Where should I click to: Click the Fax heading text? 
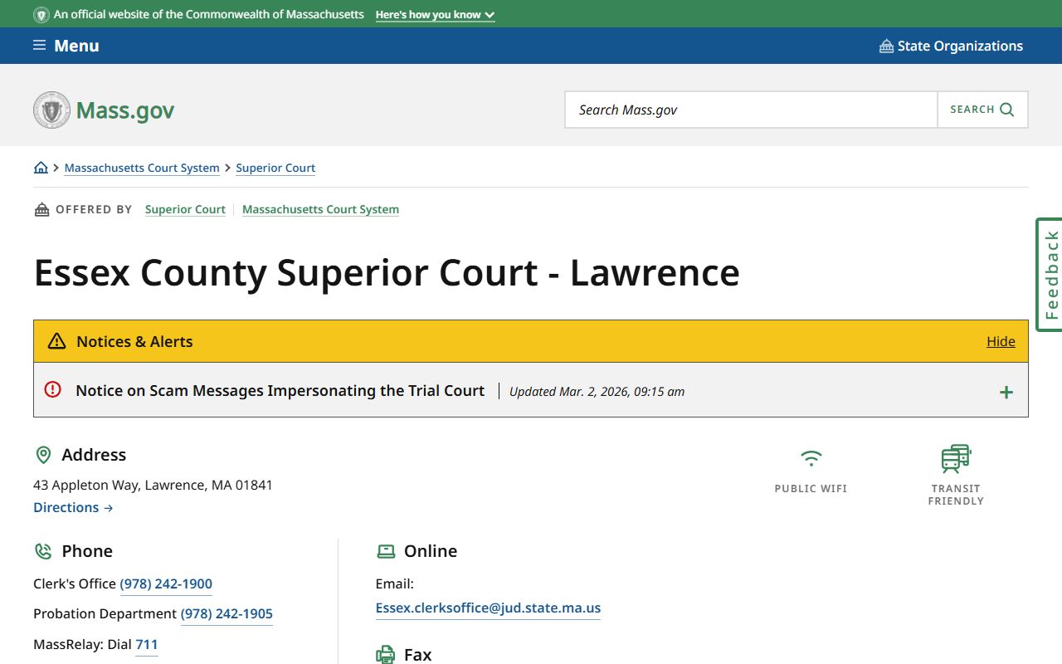(x=417, y=655)
